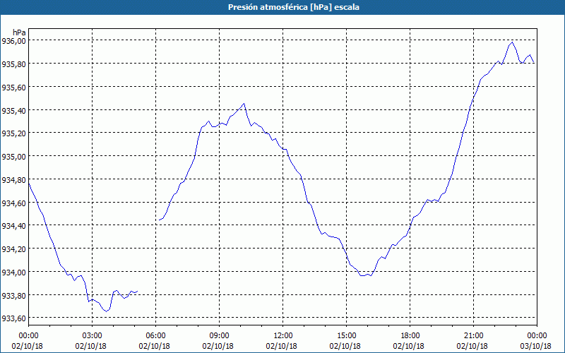Select the 933,60 y-axis value
565x353 pixels.
pyautogui.click(x=14, y=318)
